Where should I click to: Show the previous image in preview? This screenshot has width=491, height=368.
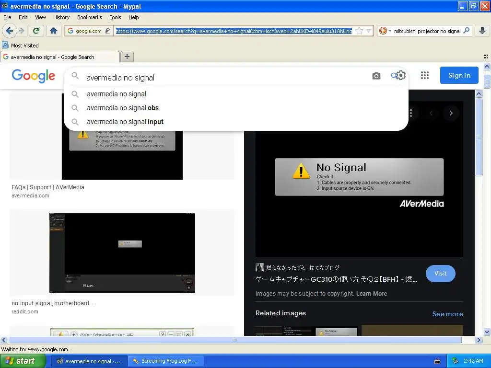point(431,113)
